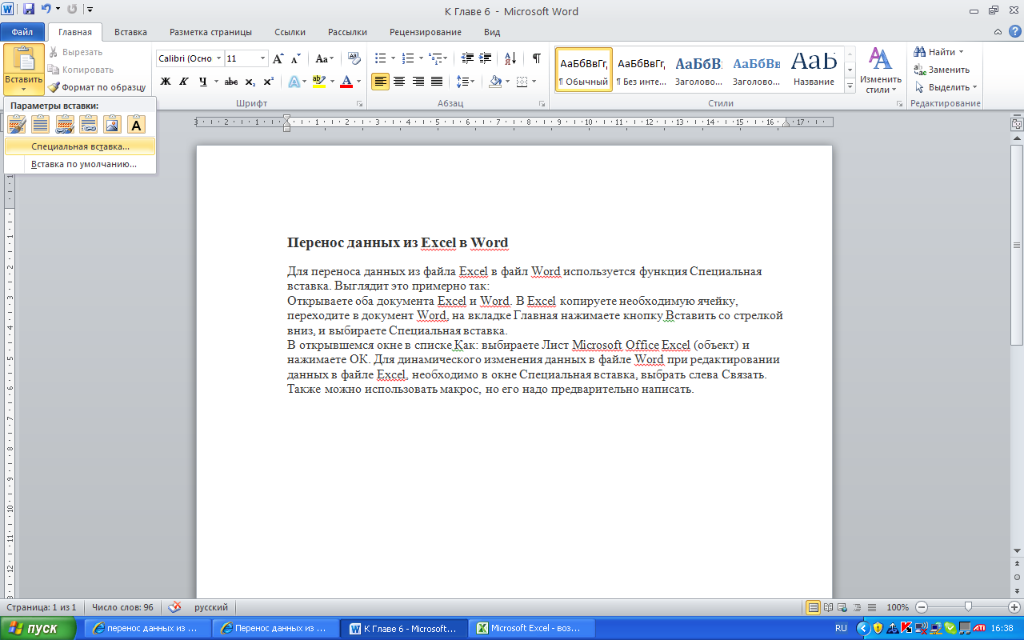Image resolution: width=1024 pixels, height=640 pixels.
Task: Click the Shrink Font icon
Action: (x=295, y=58)
